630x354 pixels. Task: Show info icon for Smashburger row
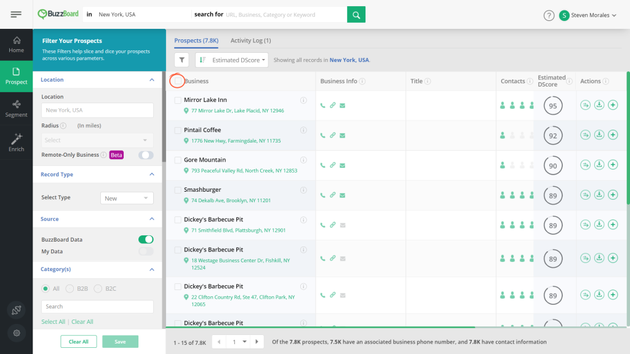[303, 190]
